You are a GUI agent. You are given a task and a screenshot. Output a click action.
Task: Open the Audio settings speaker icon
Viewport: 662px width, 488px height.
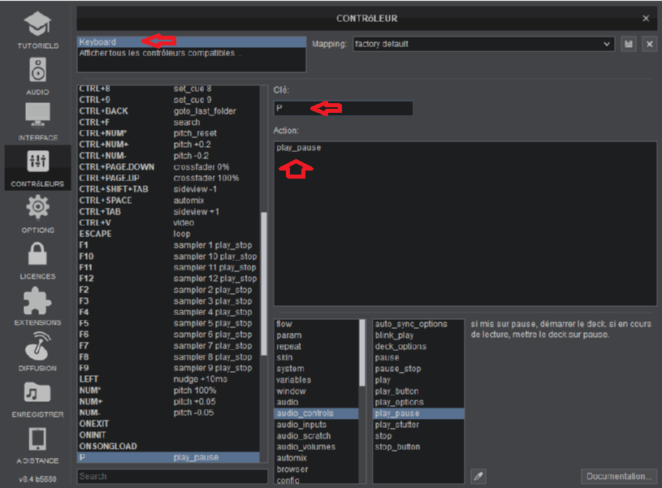37,71
